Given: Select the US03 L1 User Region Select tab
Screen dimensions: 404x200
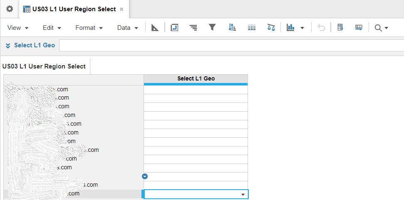Looking at the screenshot, I should click(x=74, y=9).
